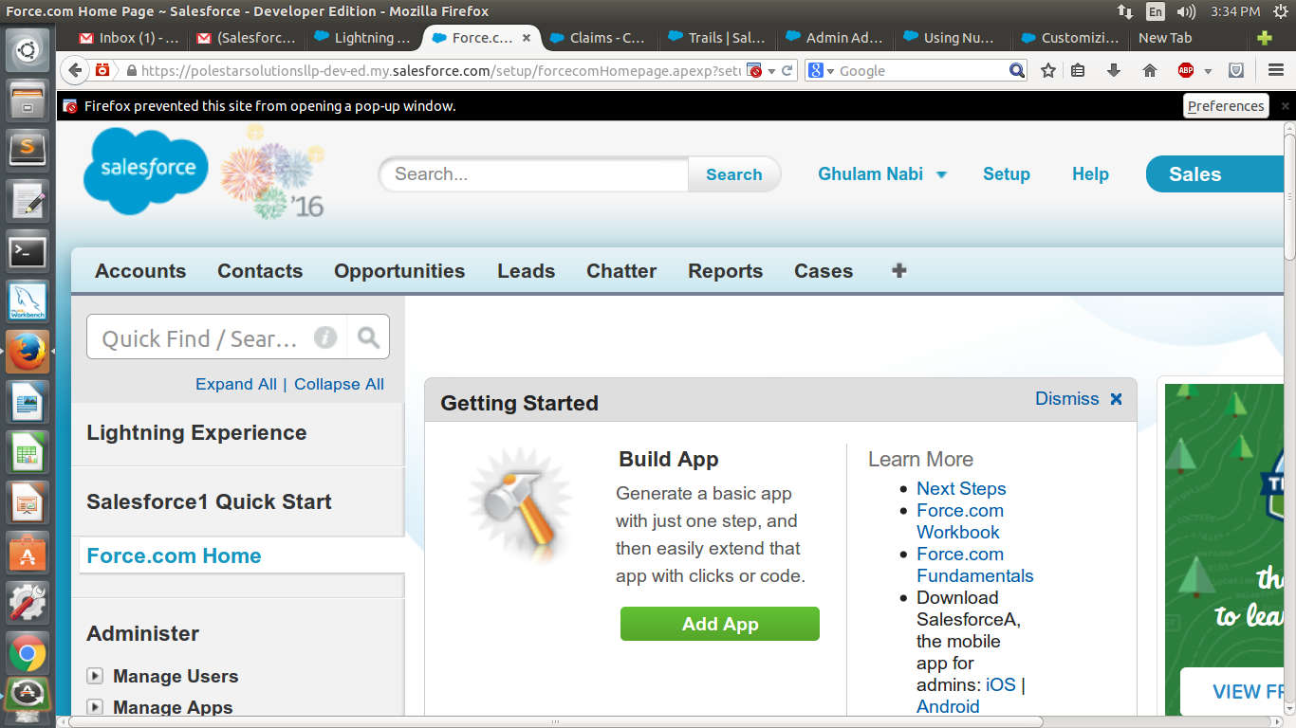Open Firefox downloads arrow
The width and height of the screenshot is (1296, 728).
tap(1114, 71)
